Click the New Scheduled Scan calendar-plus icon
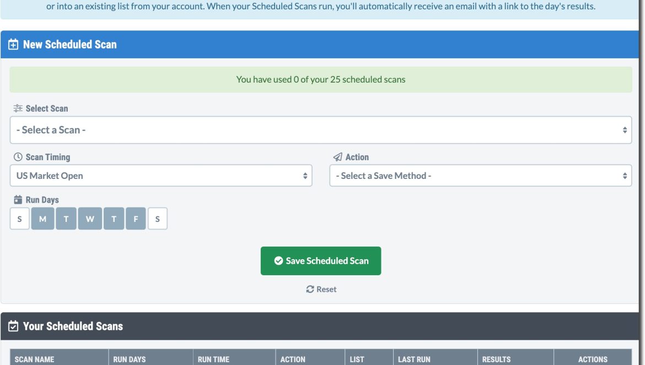This screenshot has width=645, height=365. point(13,45)
